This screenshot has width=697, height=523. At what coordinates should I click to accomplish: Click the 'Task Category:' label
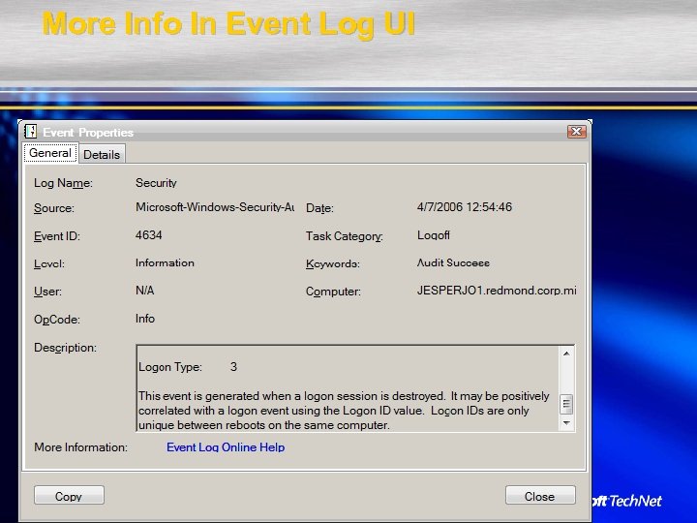click(x=344, y=236)
